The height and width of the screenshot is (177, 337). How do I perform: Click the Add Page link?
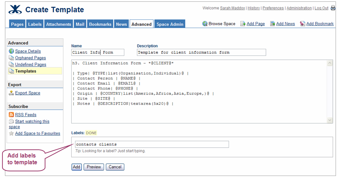click(x=256, y=24)
